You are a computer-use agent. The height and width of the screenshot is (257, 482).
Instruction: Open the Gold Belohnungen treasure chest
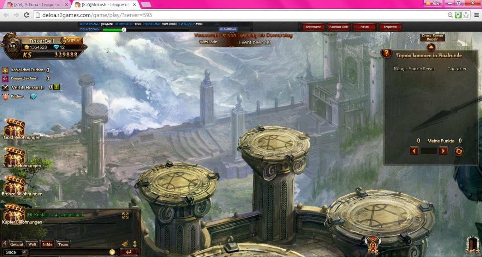pos(14,127)
